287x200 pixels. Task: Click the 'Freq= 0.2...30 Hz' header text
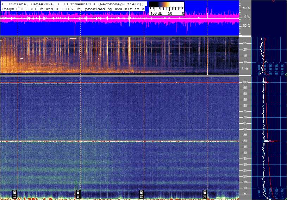[x=22, y=9]
